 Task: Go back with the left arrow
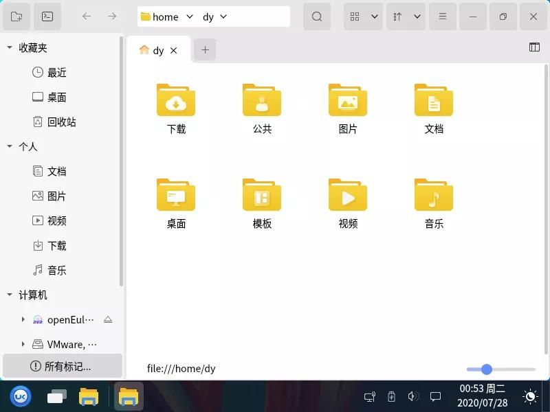click(87, 16)
